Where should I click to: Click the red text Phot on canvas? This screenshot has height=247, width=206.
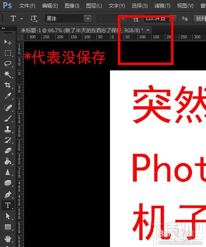click(x=169, y=168)
